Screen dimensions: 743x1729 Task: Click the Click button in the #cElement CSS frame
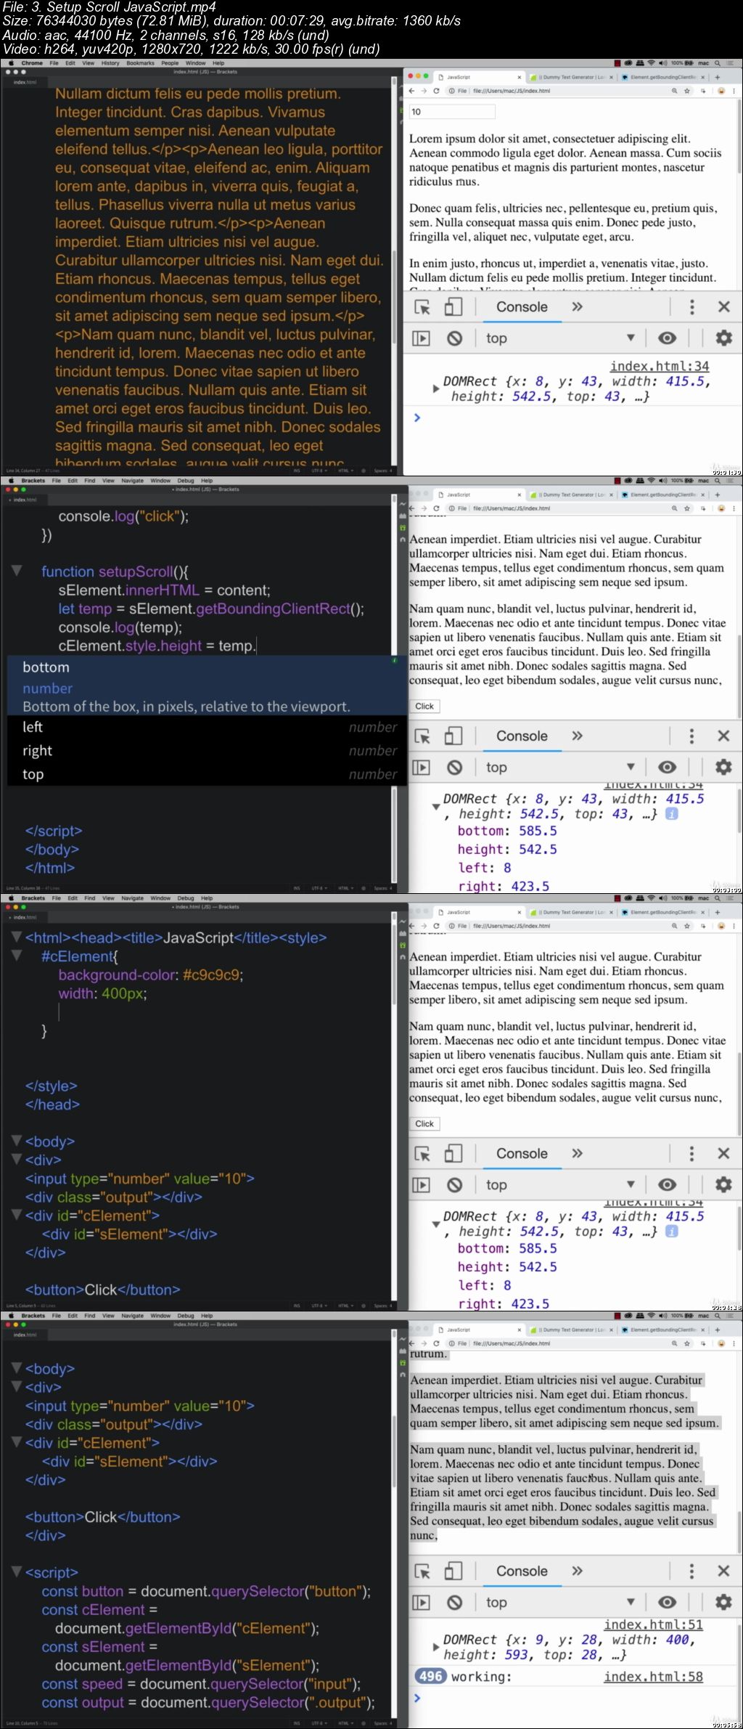[x=424, y=1123]
